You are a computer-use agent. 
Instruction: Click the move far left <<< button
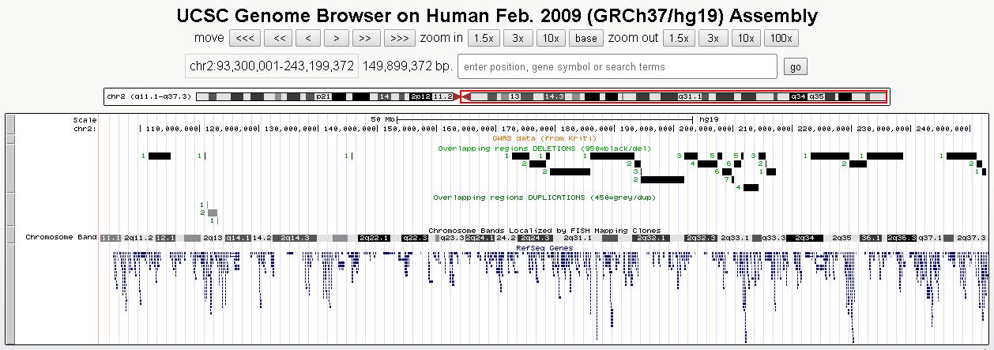tap(245, 38)
